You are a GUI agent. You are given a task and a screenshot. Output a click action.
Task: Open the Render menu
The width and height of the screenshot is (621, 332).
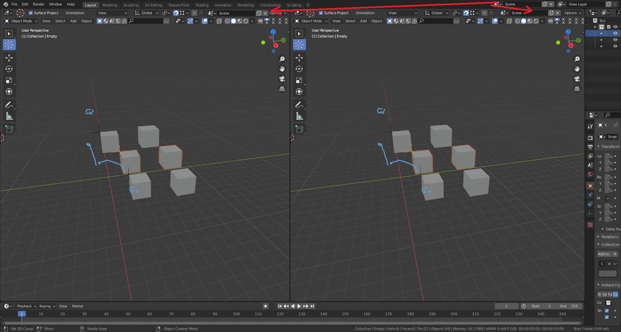click(38, 4)
